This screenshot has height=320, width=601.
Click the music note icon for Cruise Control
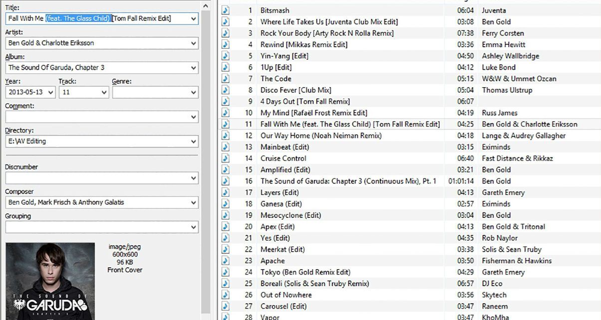(226, 159)
